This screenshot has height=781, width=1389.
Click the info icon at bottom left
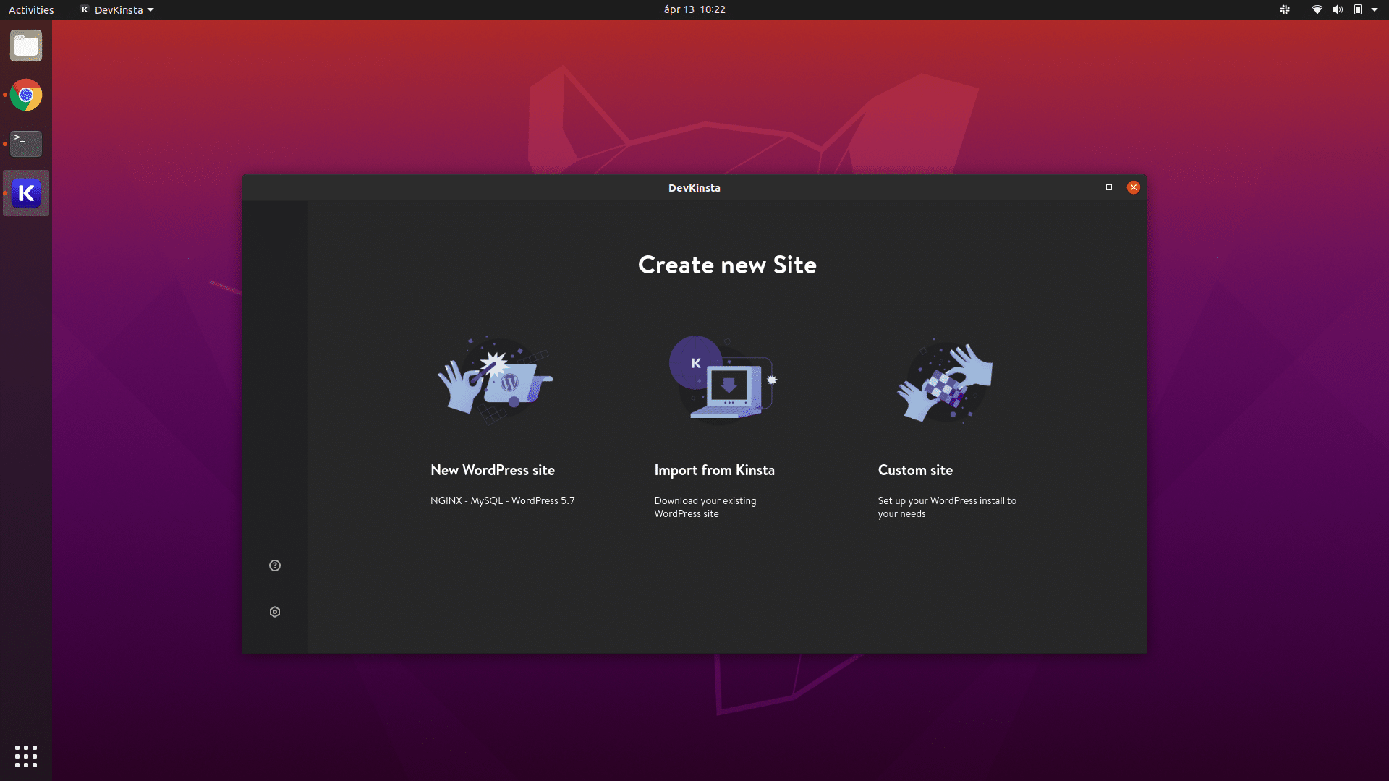point(275,566)
